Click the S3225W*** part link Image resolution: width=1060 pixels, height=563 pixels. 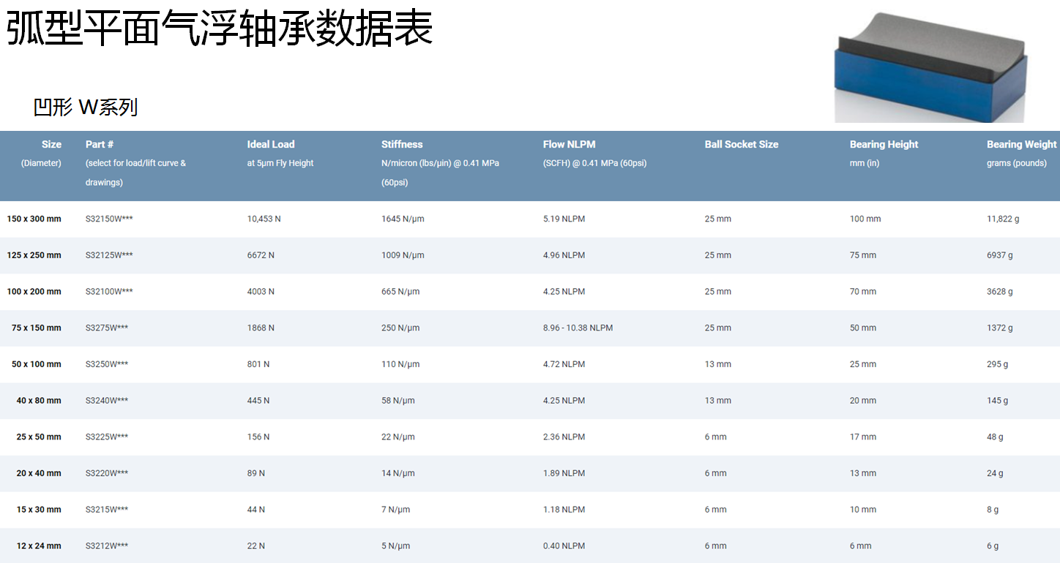pyautogui.click(x=107, y=437)
